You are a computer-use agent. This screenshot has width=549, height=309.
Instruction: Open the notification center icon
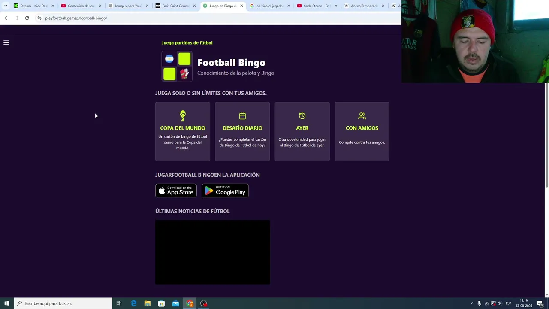pyautogui.click(x=540, y=303)
